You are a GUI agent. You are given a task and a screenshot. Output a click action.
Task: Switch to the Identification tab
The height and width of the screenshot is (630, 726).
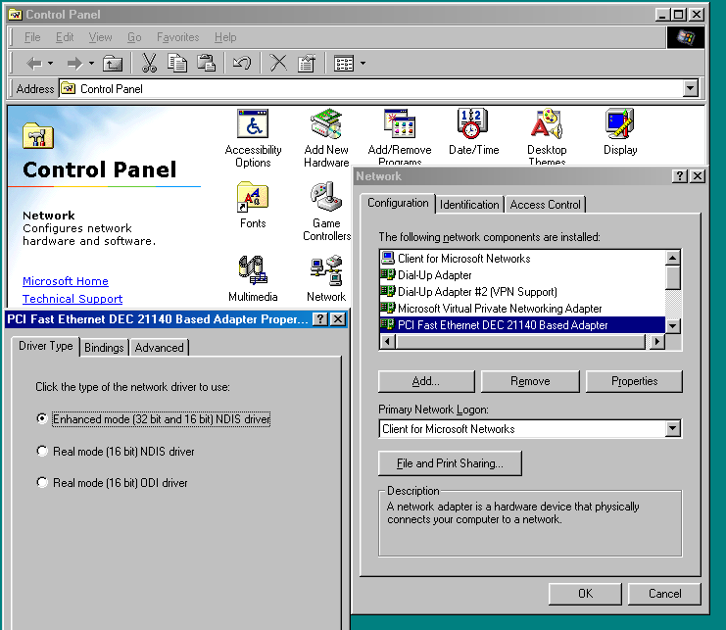(x=469, y=205)
